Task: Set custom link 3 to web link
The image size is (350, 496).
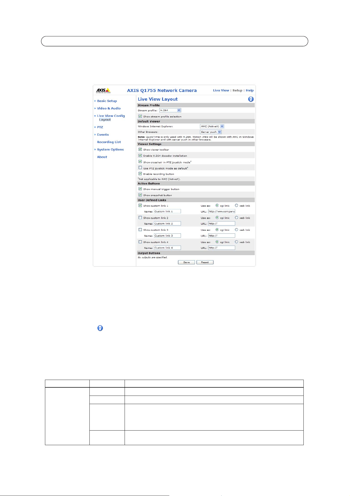Action: coord(237,230)
